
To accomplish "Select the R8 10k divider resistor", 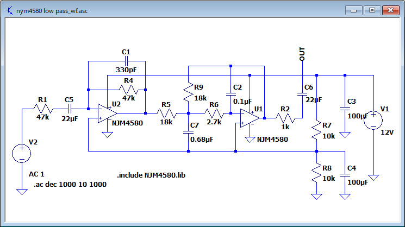I will pos(316,173).
